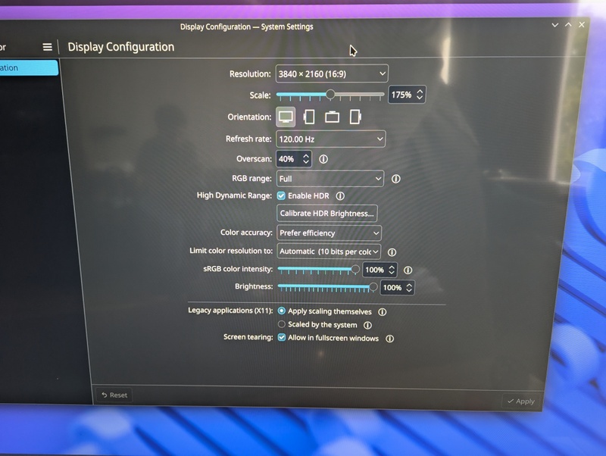The image size is (606, 456).
Task: Select Scaled by the system radio button
Action: (282, 324)
